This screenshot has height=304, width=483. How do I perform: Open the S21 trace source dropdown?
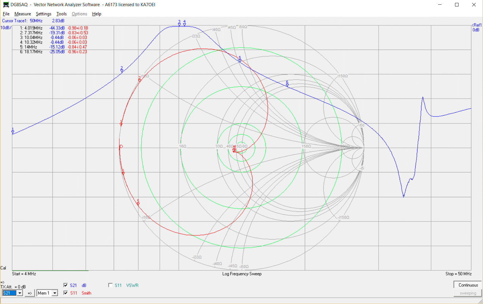pyautogui.click(x=20, y=293)
